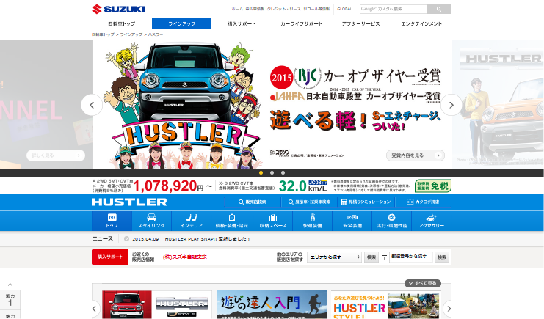Click 検索 button beside area dropdown
Image resolution: width=544 pixels, height=319 pixels.
coord(371,257)
